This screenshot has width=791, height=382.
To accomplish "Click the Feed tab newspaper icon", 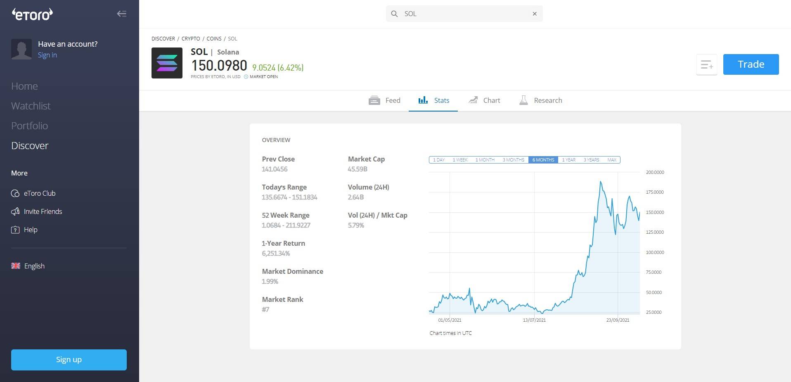I will coord(374,100).
